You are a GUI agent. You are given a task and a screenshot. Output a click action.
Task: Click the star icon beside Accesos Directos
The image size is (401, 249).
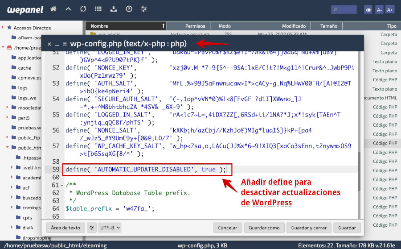9,27
